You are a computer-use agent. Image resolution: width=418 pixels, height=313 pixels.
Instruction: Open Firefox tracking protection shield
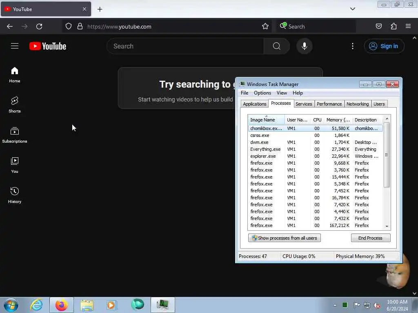click(69, 26)
